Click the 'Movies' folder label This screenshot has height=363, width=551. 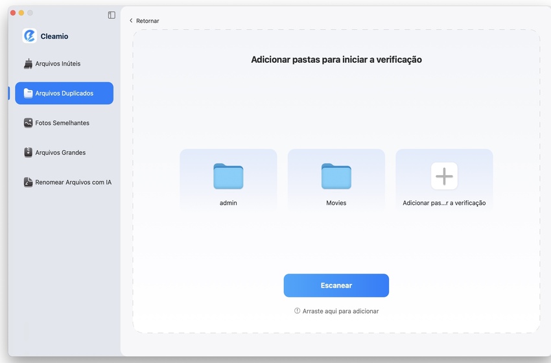click(x=336, y=203)
